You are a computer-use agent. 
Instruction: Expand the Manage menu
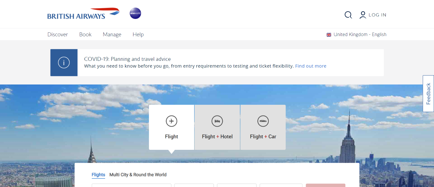112,34
